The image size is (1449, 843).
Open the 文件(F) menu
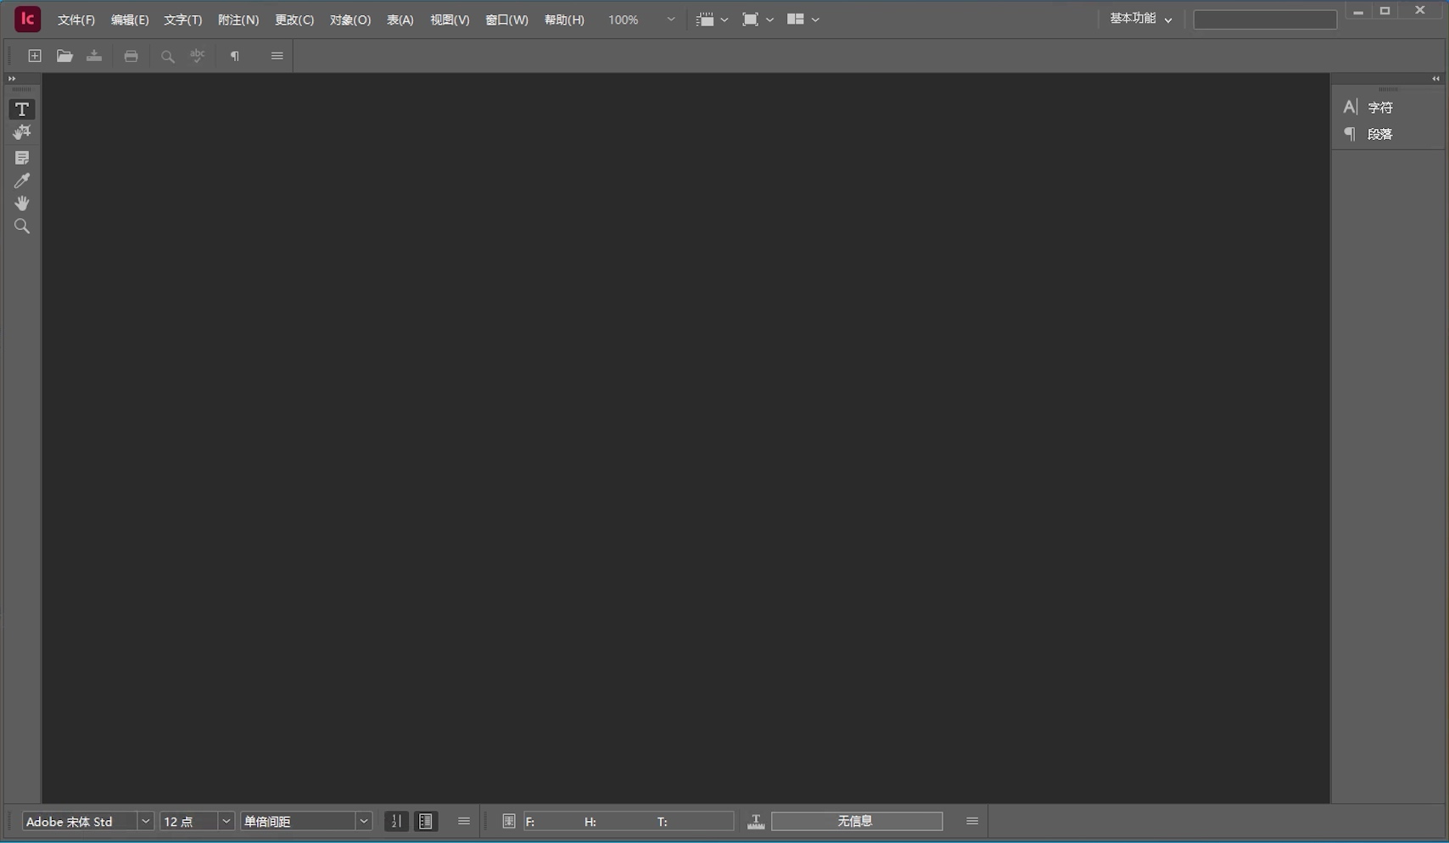click(x=76, y=20)
